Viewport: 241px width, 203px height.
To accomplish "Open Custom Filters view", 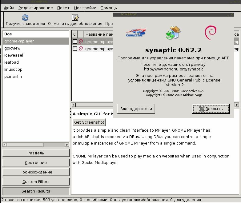I will click(36, 181).
